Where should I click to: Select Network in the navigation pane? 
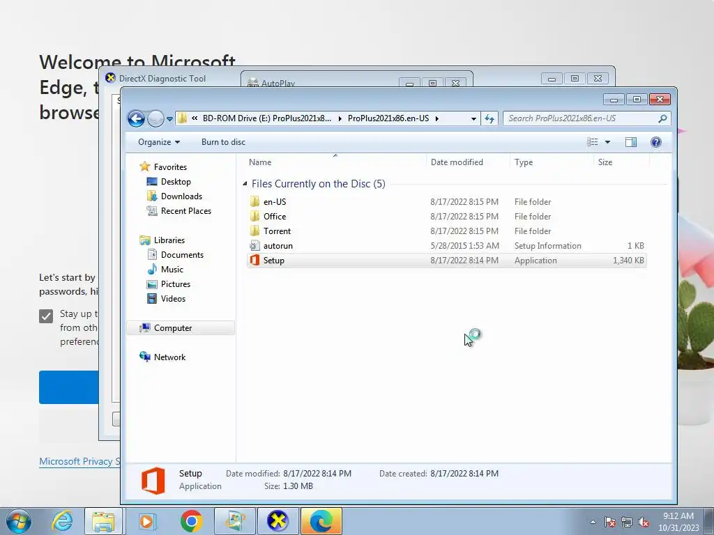point(169,357)
